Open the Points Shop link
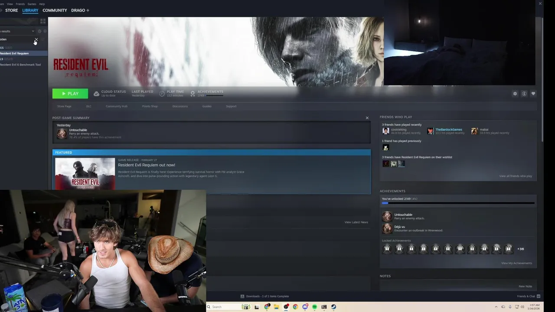This screenshot has width=555, height=312. click(150, 106)
